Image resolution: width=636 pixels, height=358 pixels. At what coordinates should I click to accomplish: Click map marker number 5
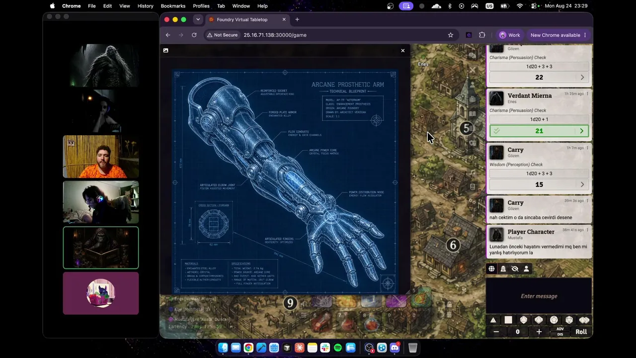click(466, 128)
